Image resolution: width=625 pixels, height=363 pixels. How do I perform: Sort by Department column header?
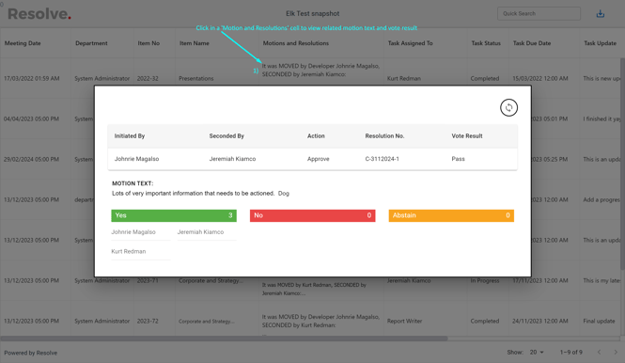pyautogui.click(x=91, y=43)
